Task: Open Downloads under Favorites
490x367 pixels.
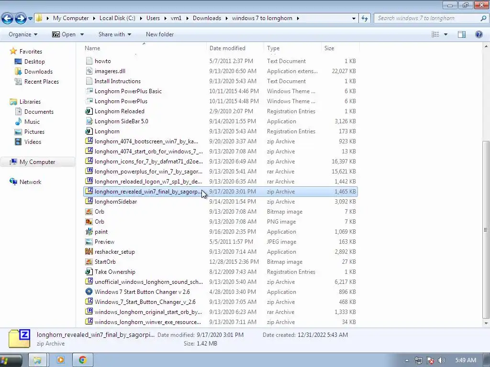Action: pyautogui.click(x=38, y=72)
